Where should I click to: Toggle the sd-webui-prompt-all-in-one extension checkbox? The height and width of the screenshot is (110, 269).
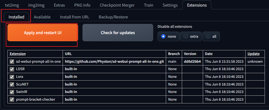click(12, 62)
